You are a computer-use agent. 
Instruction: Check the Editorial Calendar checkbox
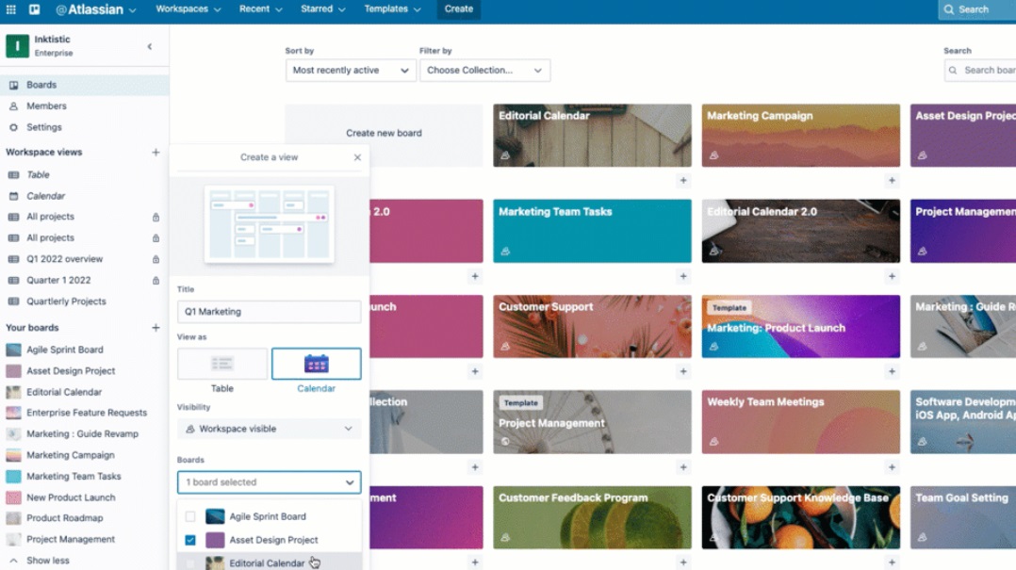point(189,563)
